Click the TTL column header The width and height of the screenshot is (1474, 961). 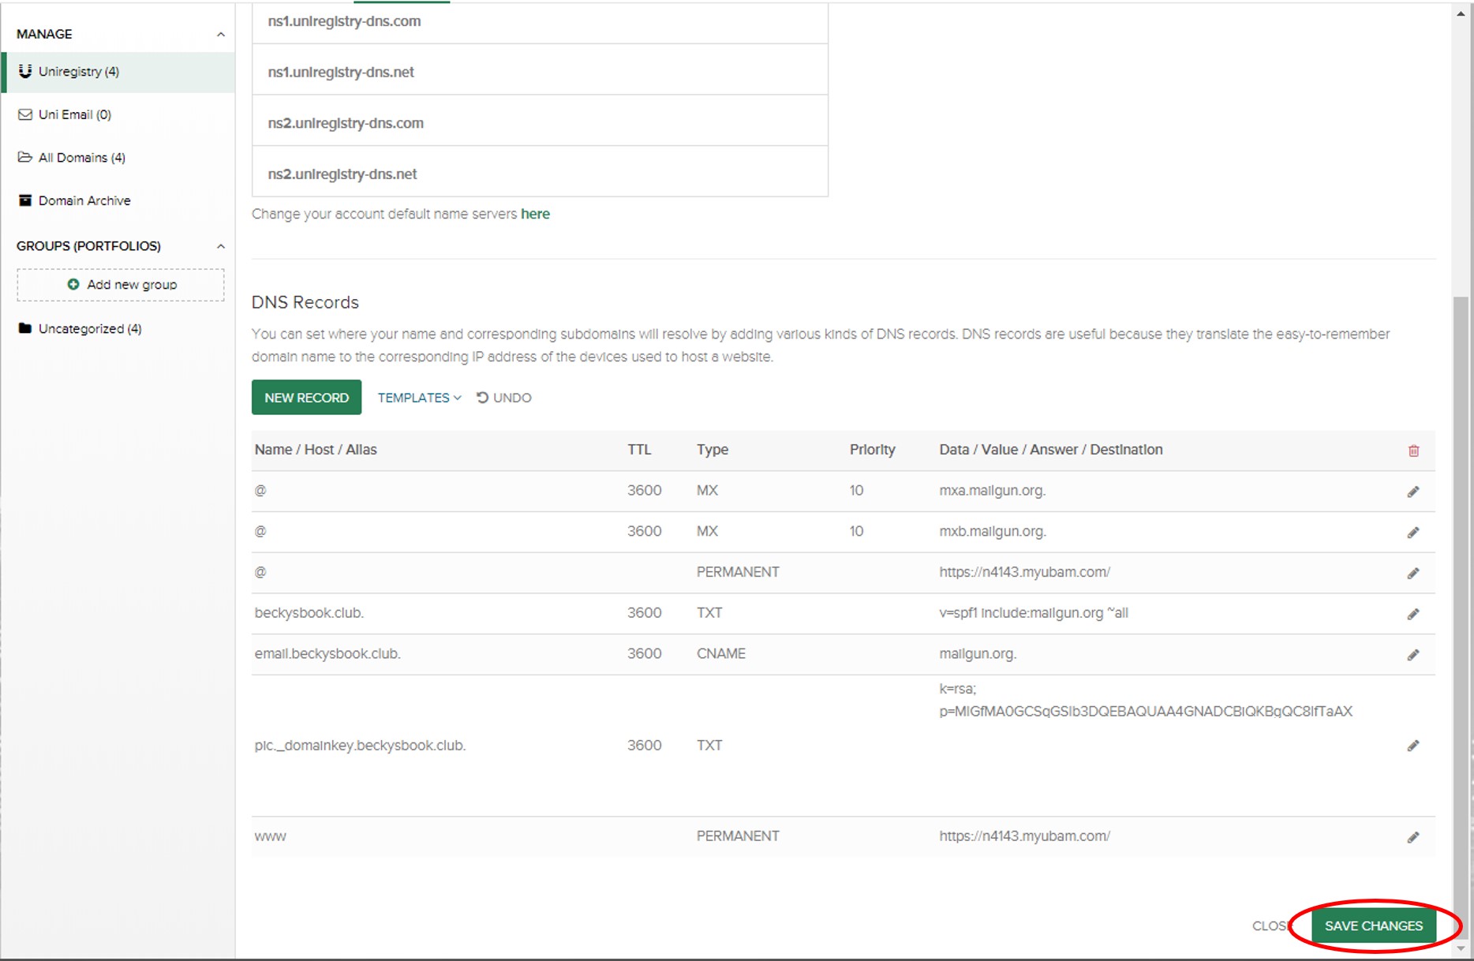(x=639, y=450)
